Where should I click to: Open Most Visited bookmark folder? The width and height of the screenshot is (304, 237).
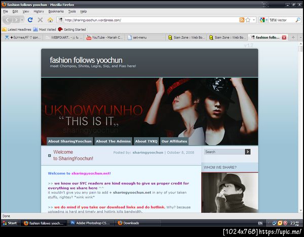point(45,30)
